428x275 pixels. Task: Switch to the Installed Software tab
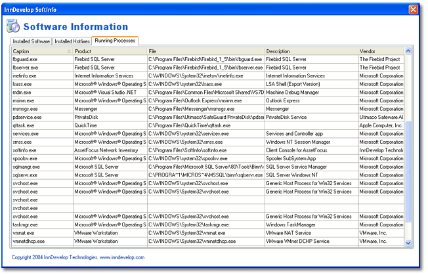click(31, 41)
